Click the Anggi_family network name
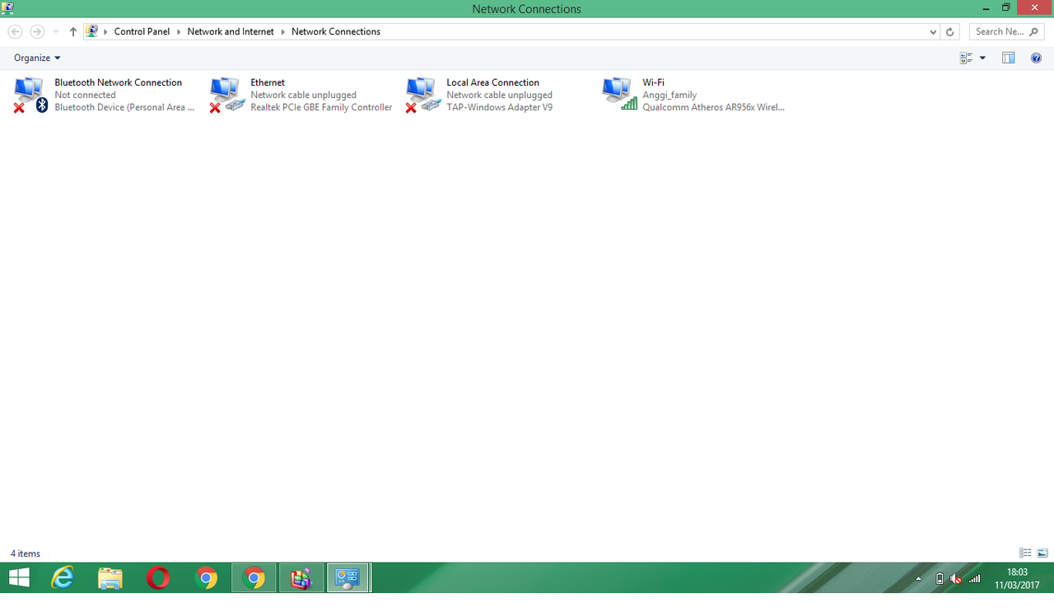Image resolution: width=1054 pixels, height=607 pixels. (x=669, y=95)
